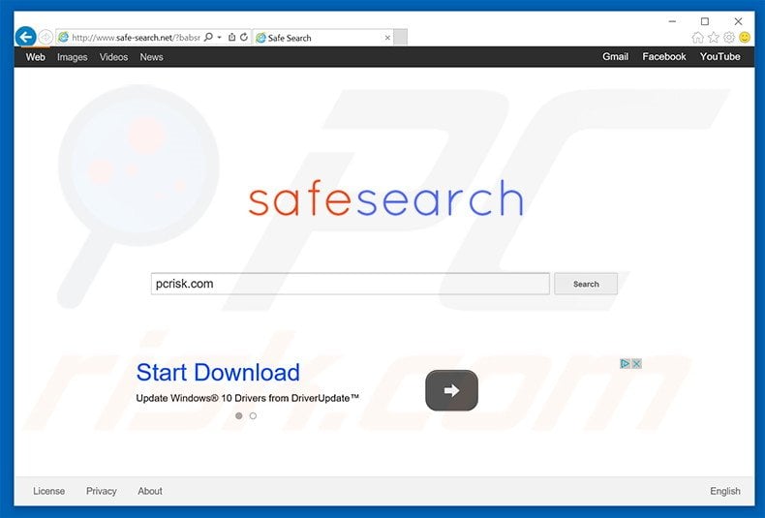Click the Update Windows 10 Drivers ad text
This screenshot has height=518, width=765.
(247, 398)
